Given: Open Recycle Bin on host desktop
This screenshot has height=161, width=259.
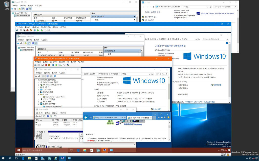Looking at the screenshot, I should click(7, 5).
